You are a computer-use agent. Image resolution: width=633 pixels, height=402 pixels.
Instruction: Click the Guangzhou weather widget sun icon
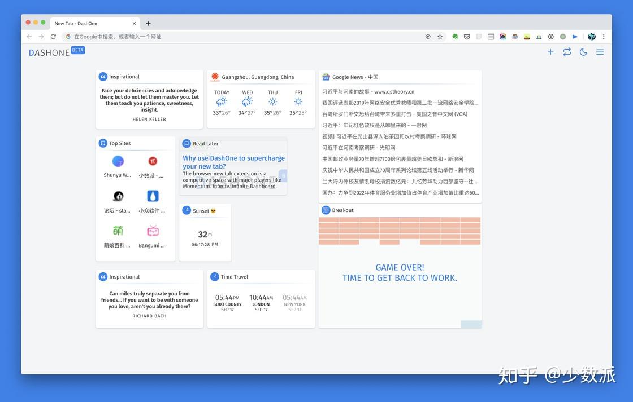[x=215, y=77]
